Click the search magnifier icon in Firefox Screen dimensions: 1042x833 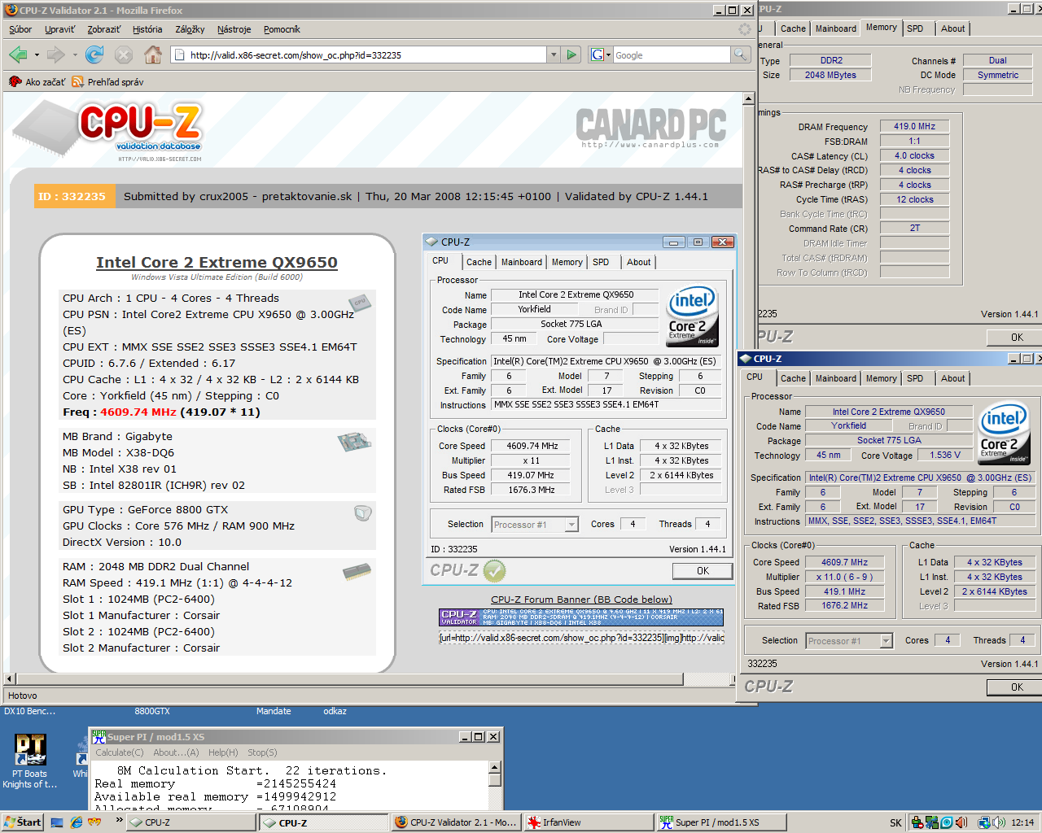tap(740, 55)
